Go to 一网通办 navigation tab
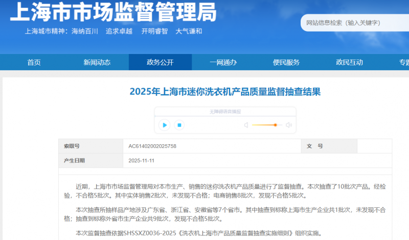 pos(223,62)
